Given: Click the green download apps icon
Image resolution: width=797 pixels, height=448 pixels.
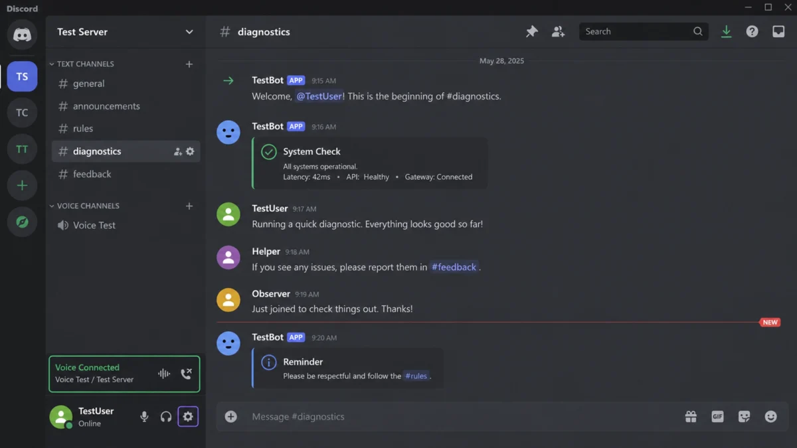Looking at the screenshot, I should point(726,31).
